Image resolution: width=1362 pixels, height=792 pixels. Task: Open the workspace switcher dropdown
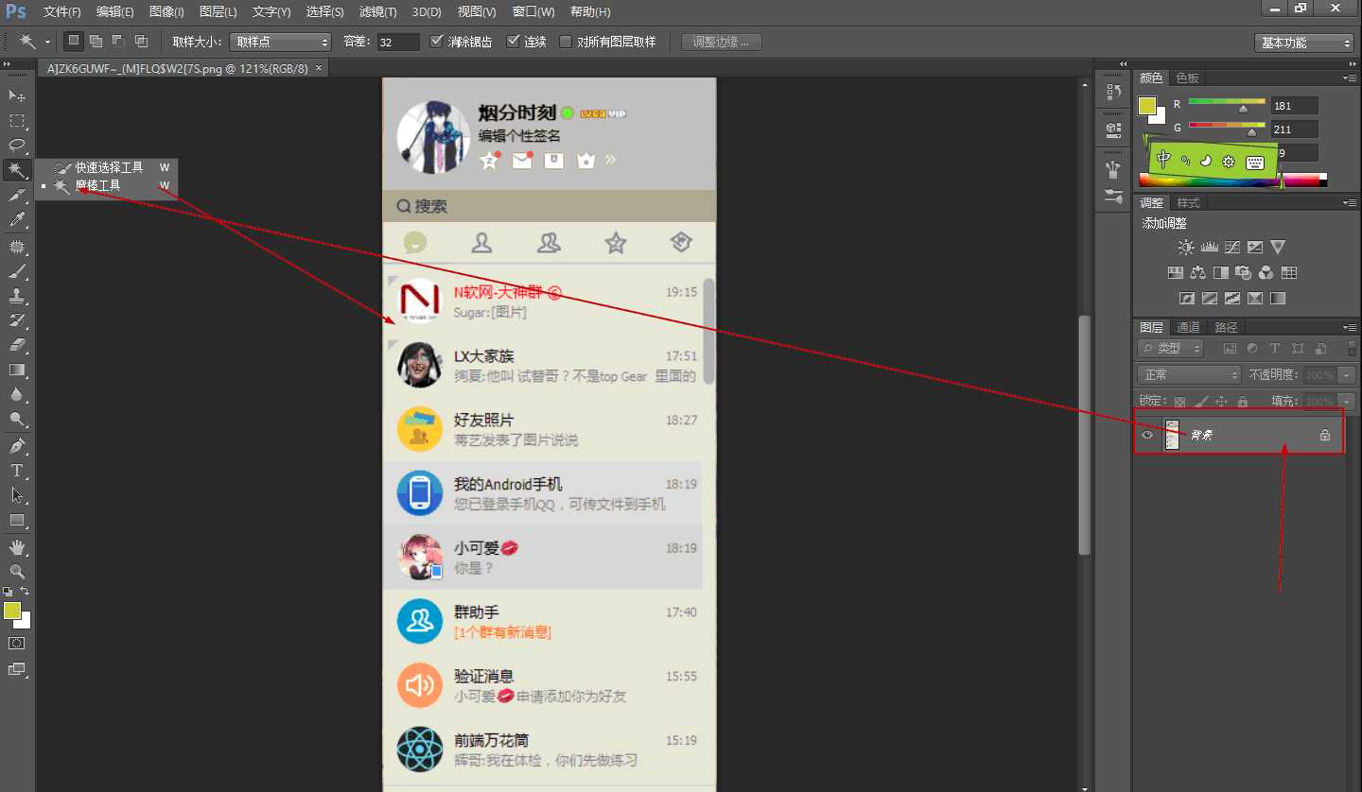[1304, 43]
